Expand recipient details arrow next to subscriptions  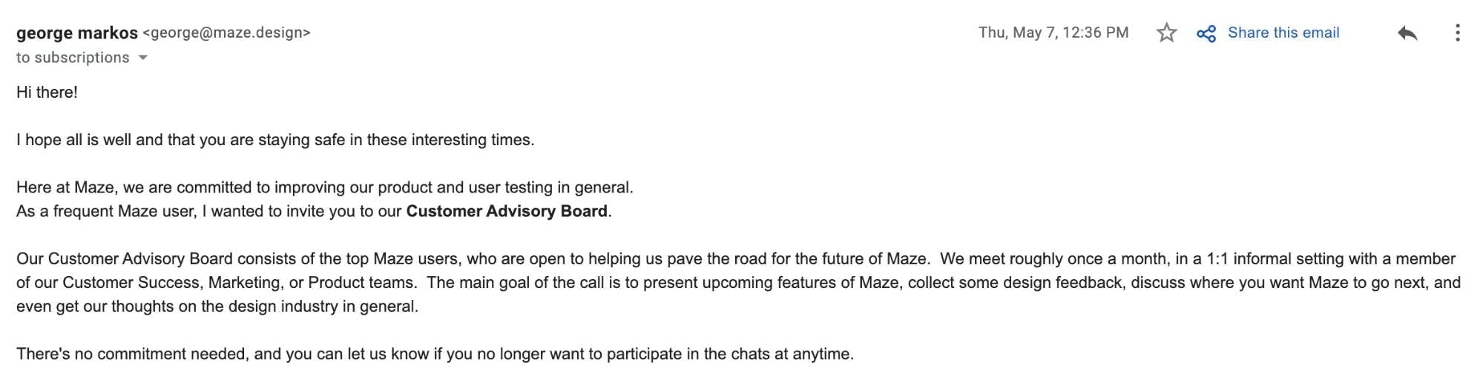tap(143, 58)
